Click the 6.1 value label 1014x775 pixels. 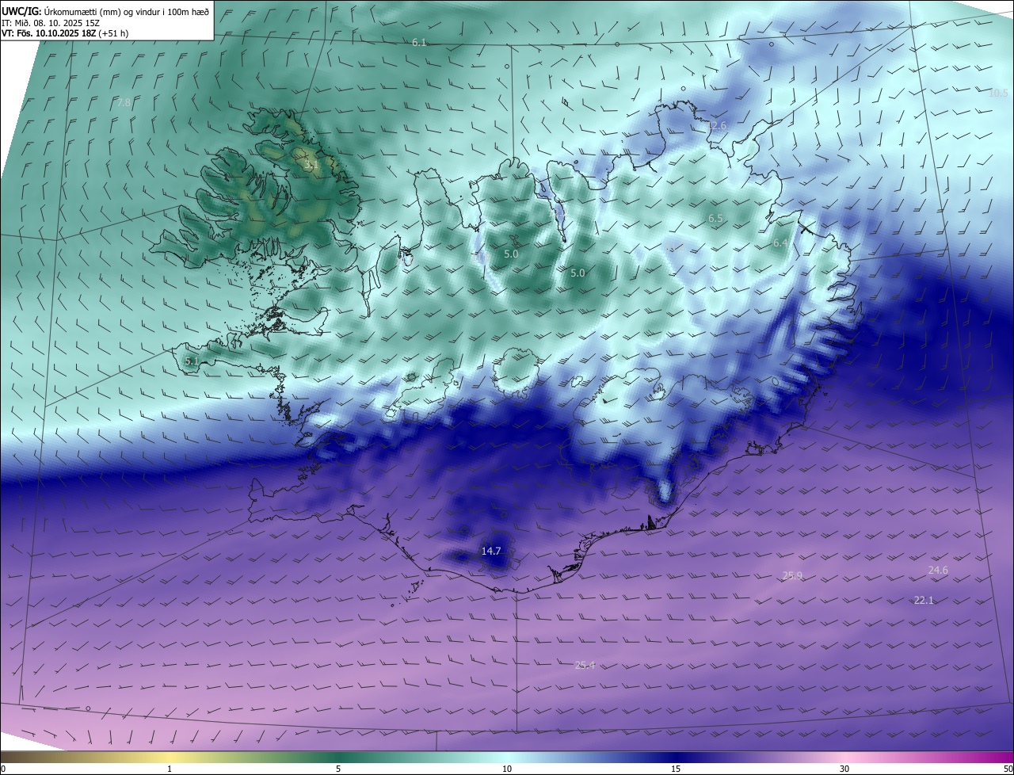click(x=419, y=41)
